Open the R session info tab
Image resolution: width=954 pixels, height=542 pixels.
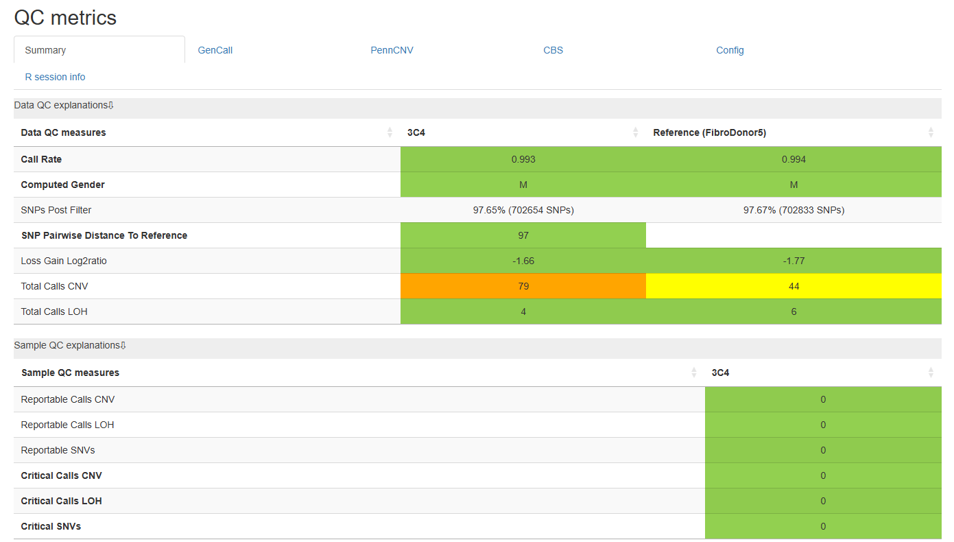tap(55, 77)
